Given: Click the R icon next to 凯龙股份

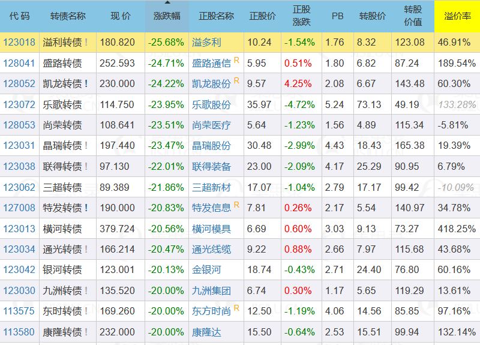Looking at the screenshot, I should point(236,80).
